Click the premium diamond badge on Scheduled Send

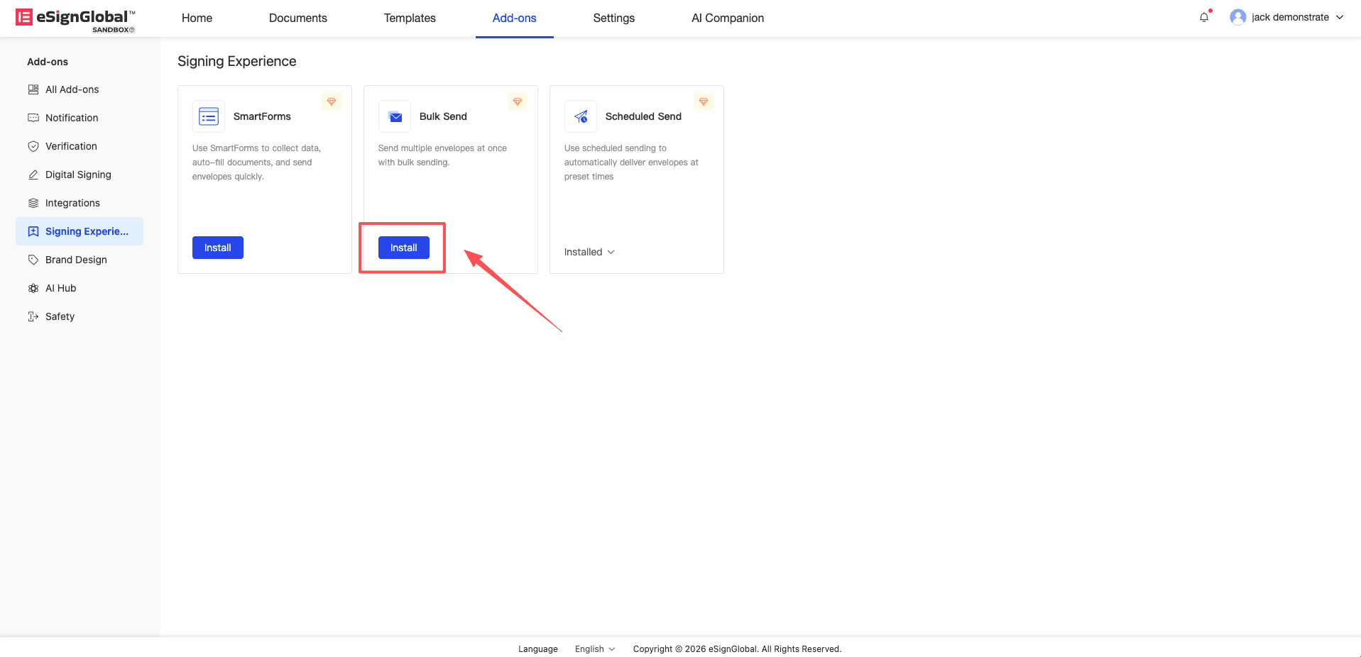[x=704, y=101]
